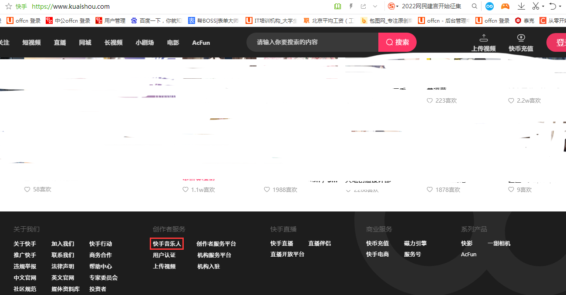Open the 快影 footer link
Screen dimensions: 566x295
click(x=467, y=243)
